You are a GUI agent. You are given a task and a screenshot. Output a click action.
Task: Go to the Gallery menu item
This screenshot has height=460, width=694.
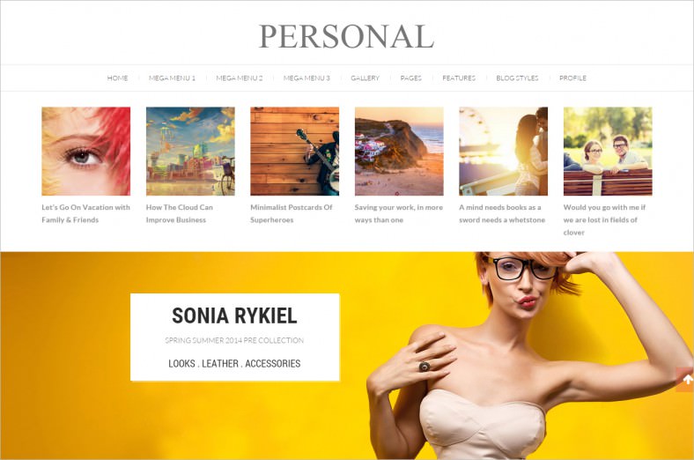[x=365, y=78]
